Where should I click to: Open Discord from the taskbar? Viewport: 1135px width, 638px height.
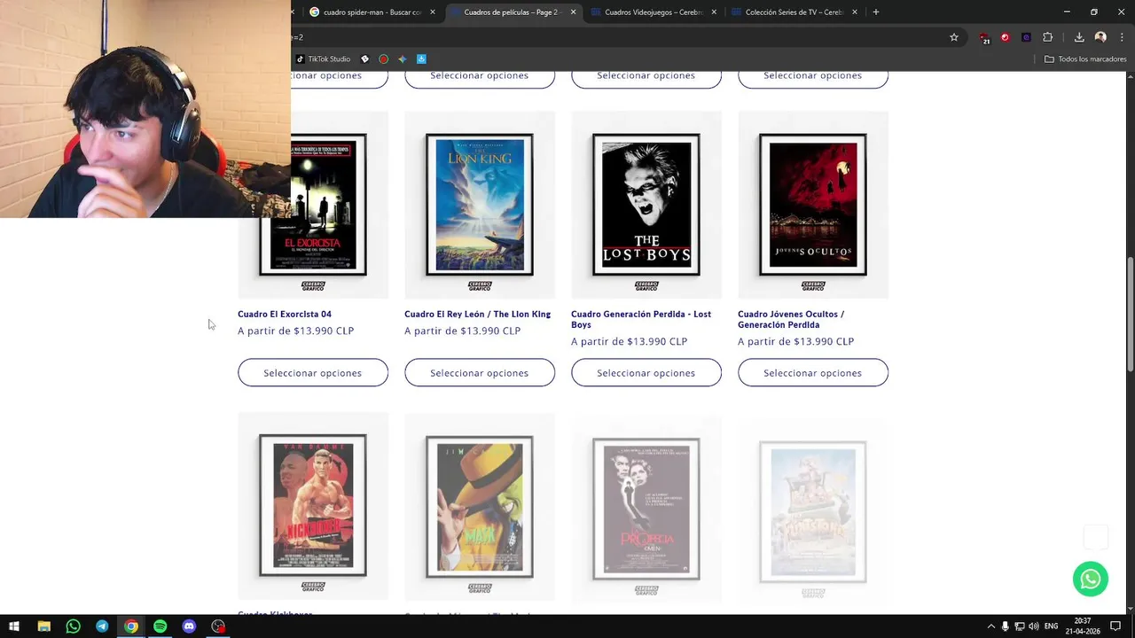point(189,626)
